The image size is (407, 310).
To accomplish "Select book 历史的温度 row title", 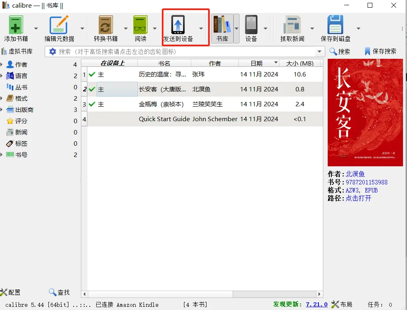I will (x=162, y=74).
